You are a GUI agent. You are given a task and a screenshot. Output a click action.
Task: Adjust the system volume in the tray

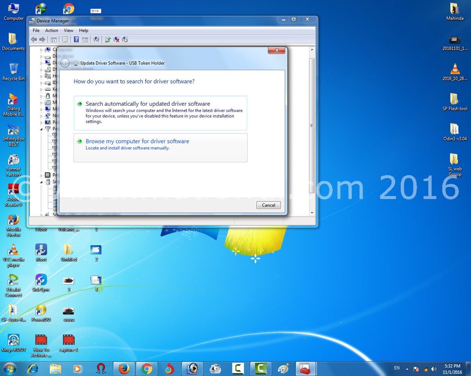coord(434,368)
